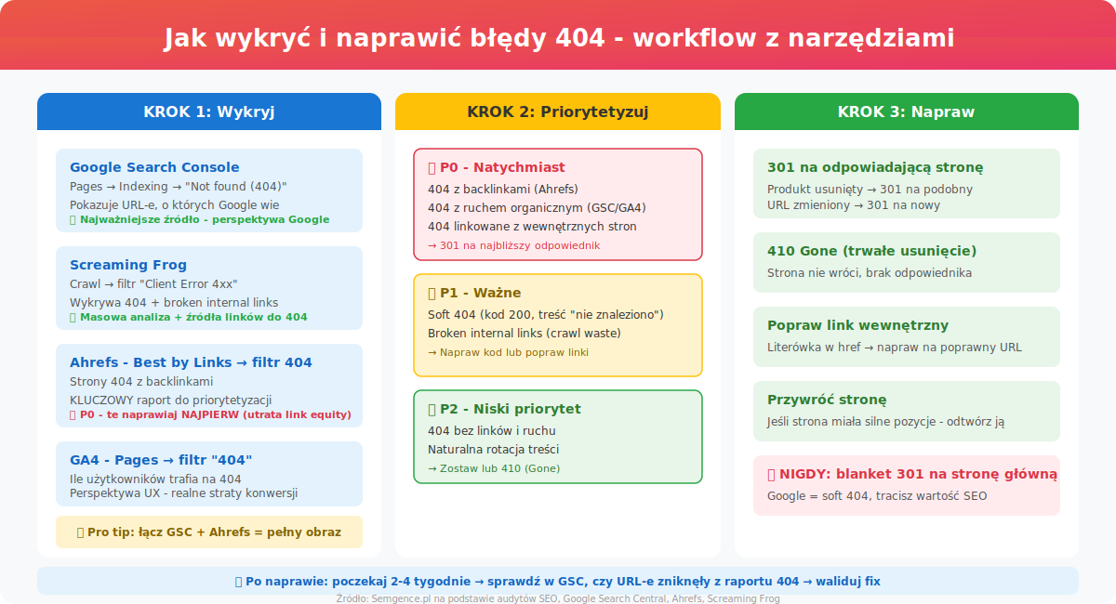Screen dimensions: 1116x604
Task: Click red note "P0 - te naprawiaj NAJPIERW"
Action: [x=210, y=415]
